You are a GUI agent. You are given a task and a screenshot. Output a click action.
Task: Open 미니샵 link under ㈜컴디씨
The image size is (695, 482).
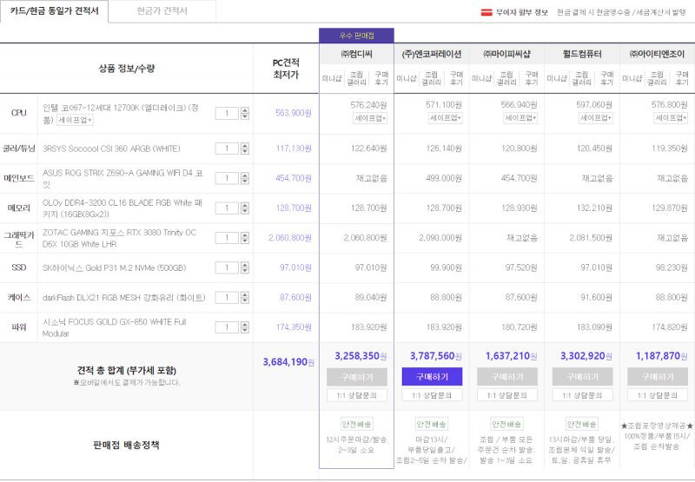(x=332, y=78)
